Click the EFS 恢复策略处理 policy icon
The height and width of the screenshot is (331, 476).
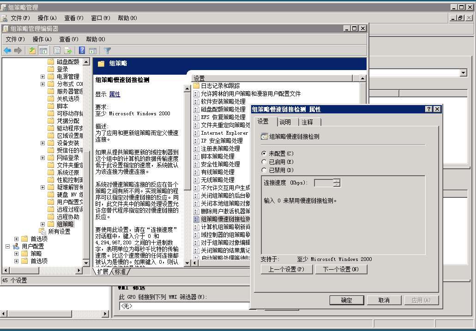pos(196,117)
